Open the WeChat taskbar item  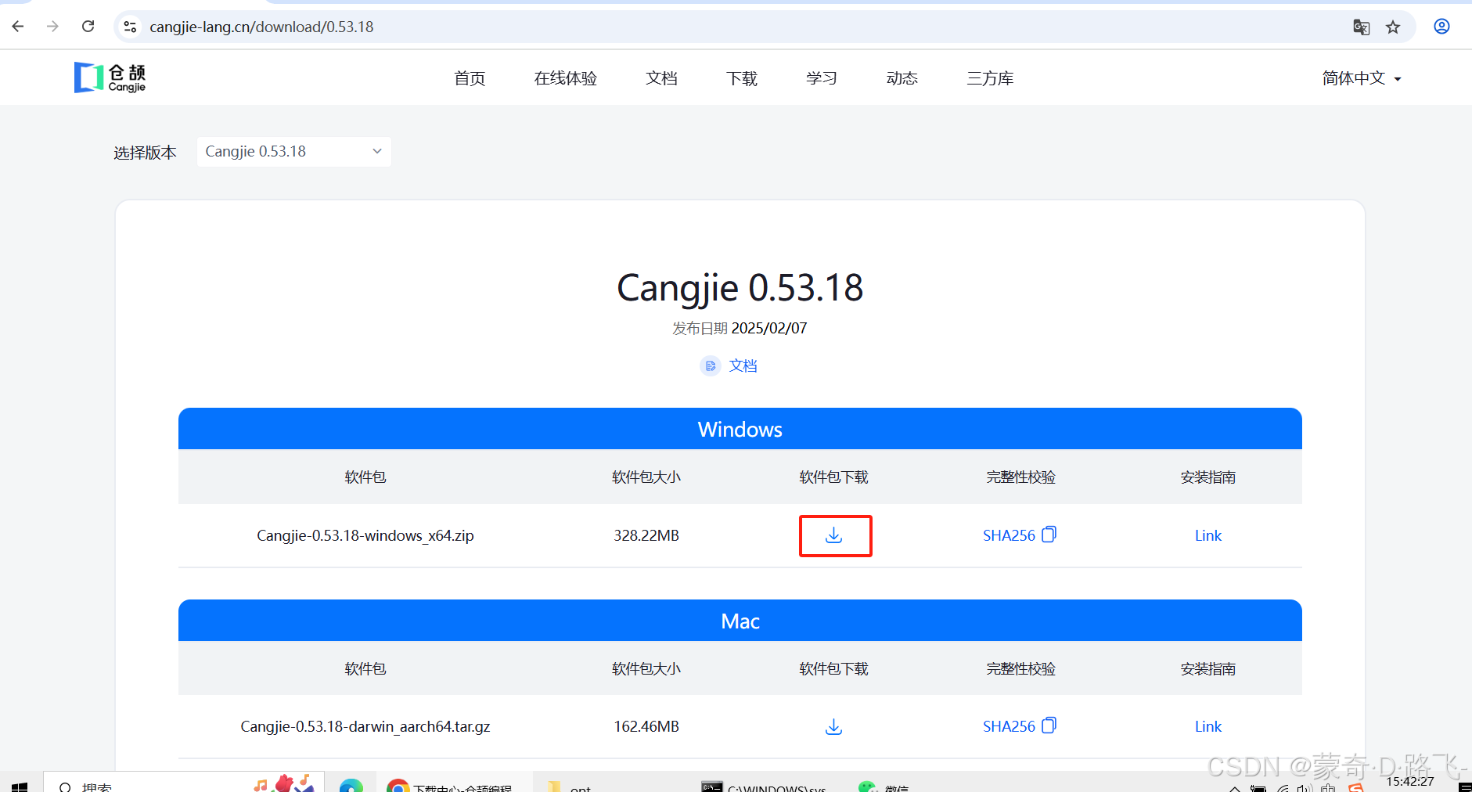coord(884,786)
